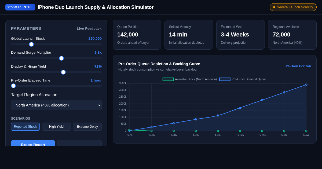Image resolution: width=322 pixels, height=169 pixels.
Task: Click the Severe Launch Scarcity status badge
Action: tap(293, 7)
